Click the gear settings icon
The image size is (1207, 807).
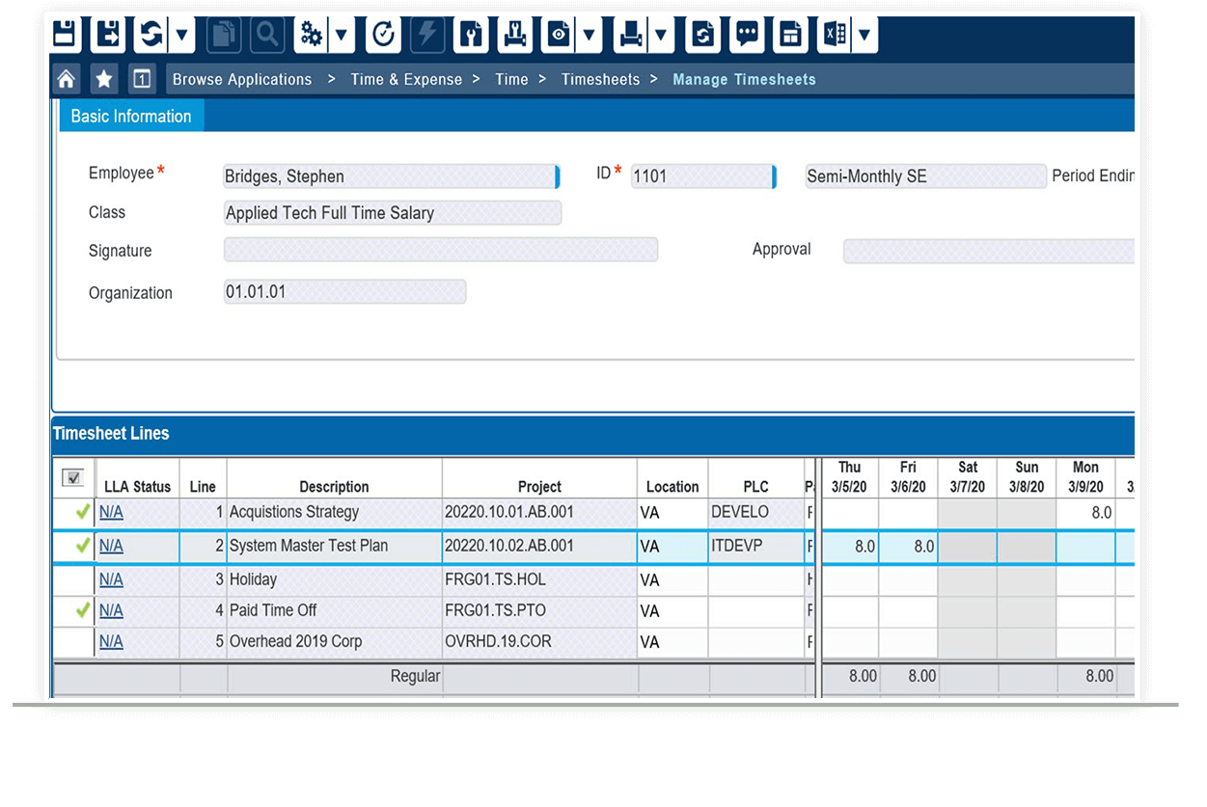310,34
